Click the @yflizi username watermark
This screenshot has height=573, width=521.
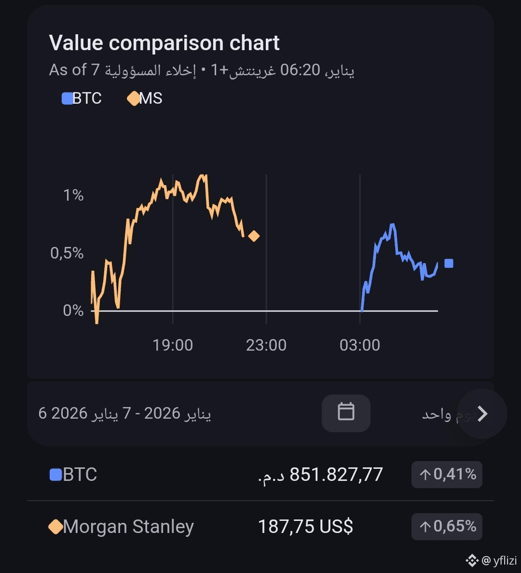pos(500,560)
